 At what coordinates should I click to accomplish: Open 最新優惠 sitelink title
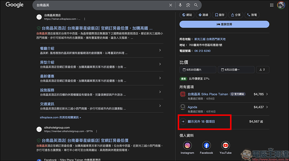47,76
